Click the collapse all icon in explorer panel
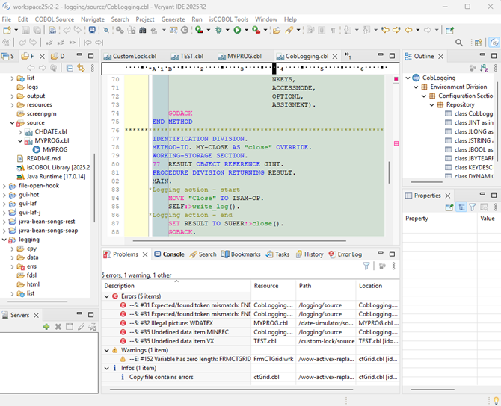This screenshot has height=406, width=501. 69,68
